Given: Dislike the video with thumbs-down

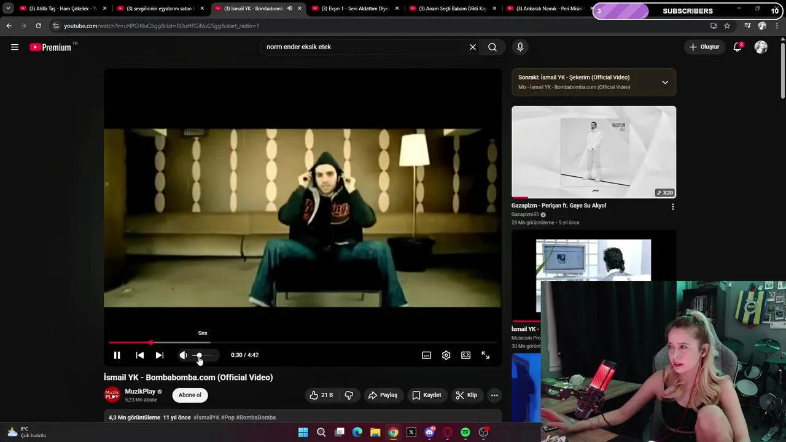Looking at the screenshot, I should point(349,395).
